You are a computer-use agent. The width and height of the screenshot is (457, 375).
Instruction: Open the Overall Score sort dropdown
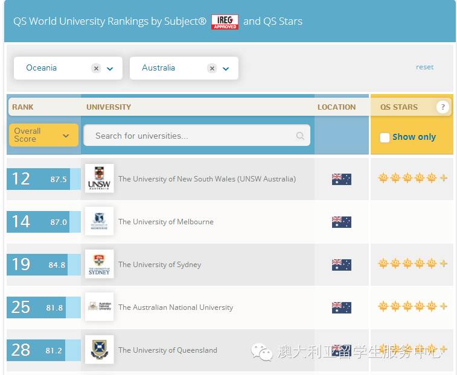(x=43, y=135)
